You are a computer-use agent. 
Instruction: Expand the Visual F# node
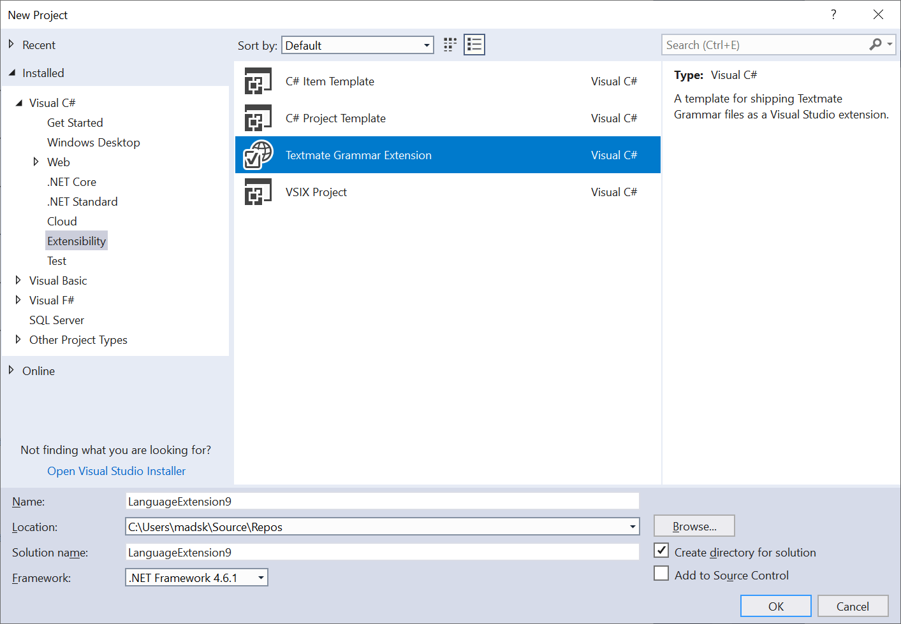click(x=18, y=300)
